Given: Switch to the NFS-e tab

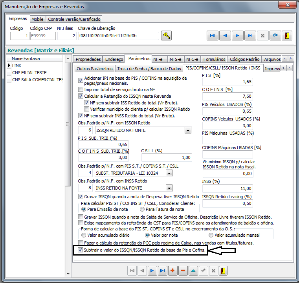Looking at the screenshot, I should (x=176, y=59).
